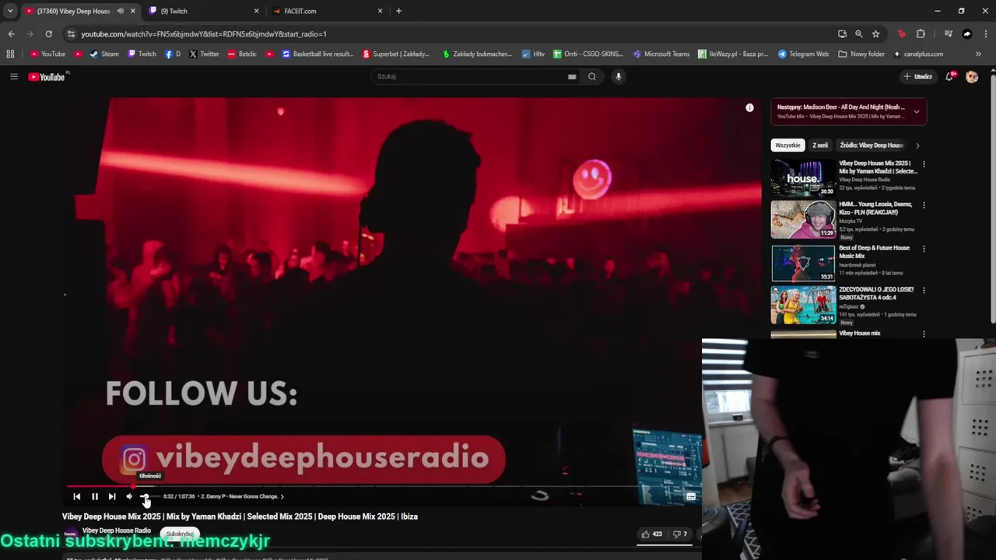Start voice search with microphone icon
996x560 pixels.
[x=619, y=76]
